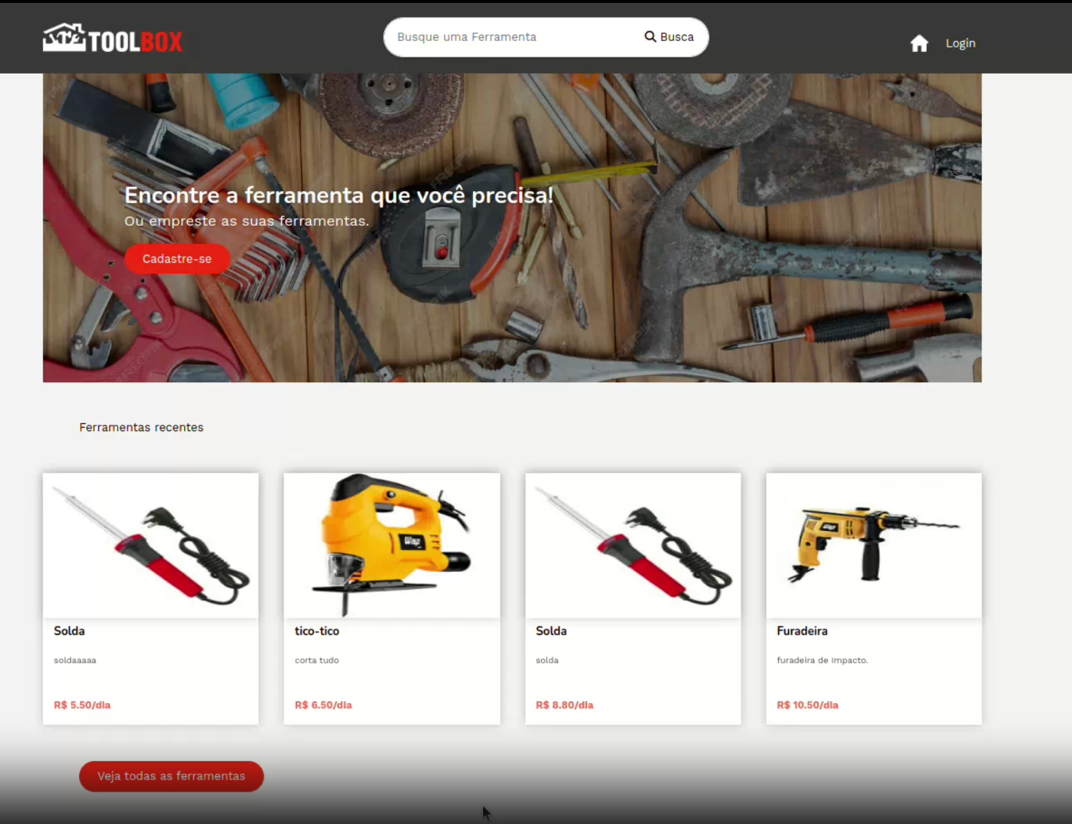Click the magnifying glass search icon
Screen dimensions: 1072x824
(x=650, y=36)
